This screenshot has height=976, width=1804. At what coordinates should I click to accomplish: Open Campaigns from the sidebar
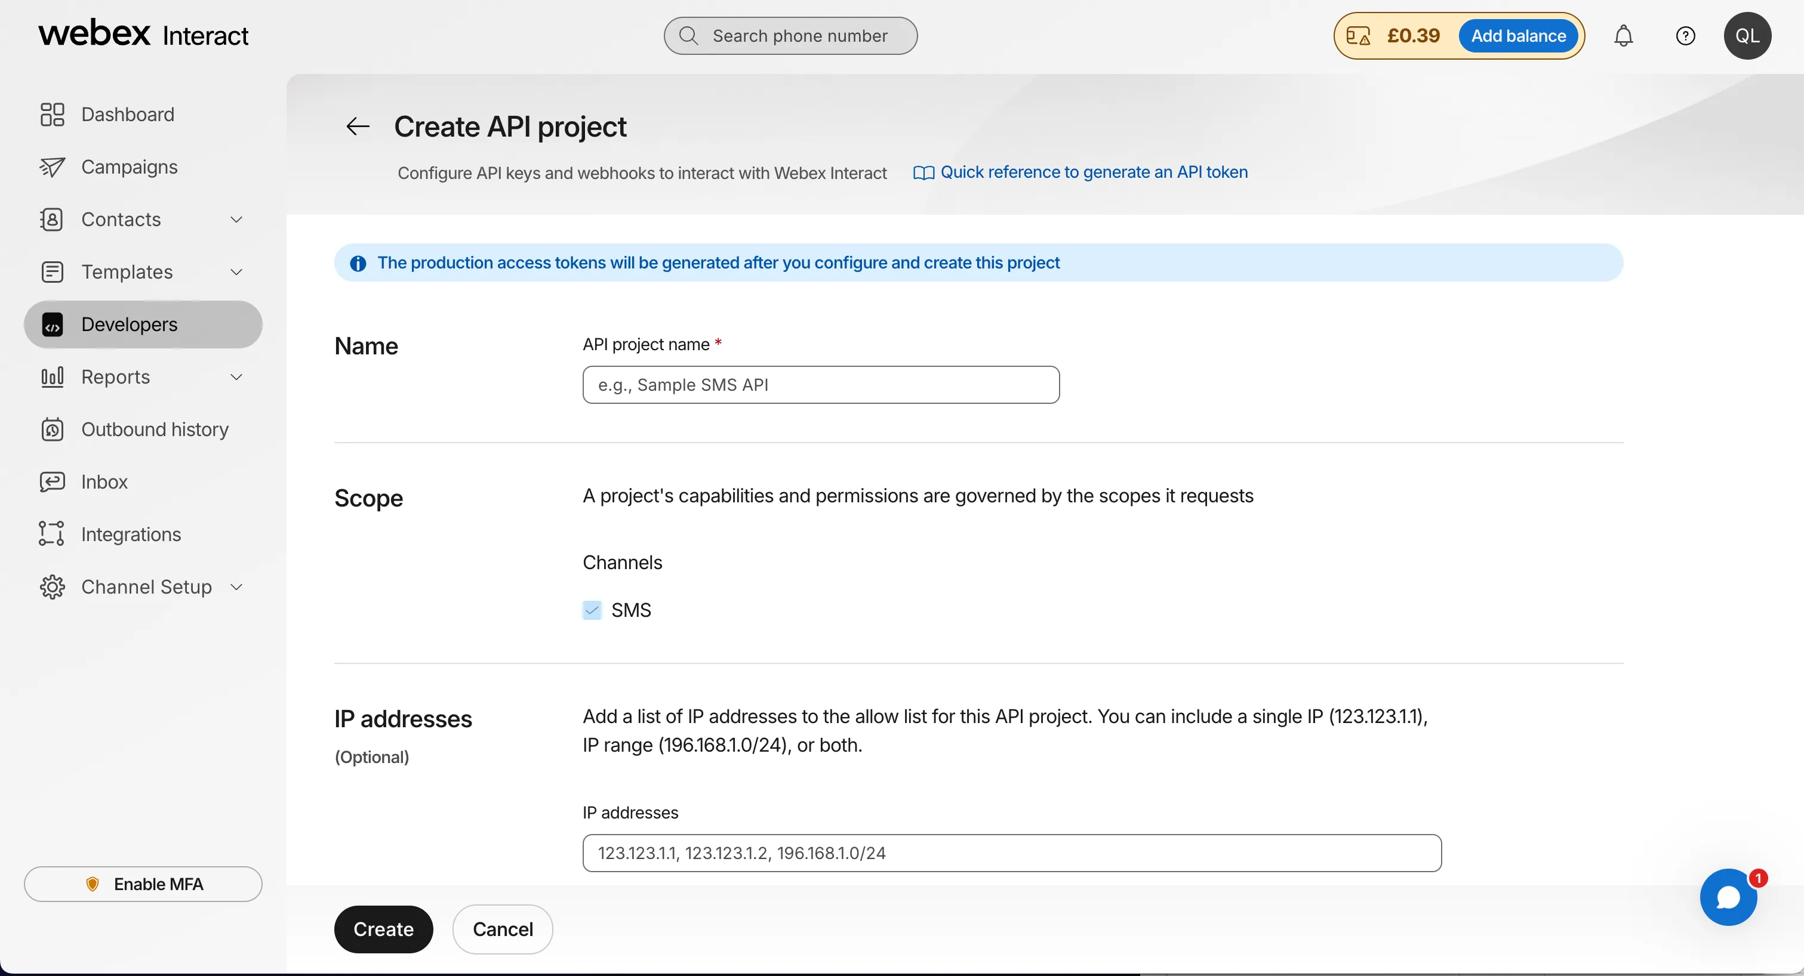point(129,167)
